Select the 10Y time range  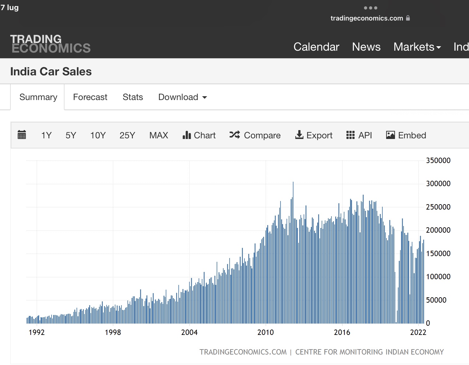[98, 135]
